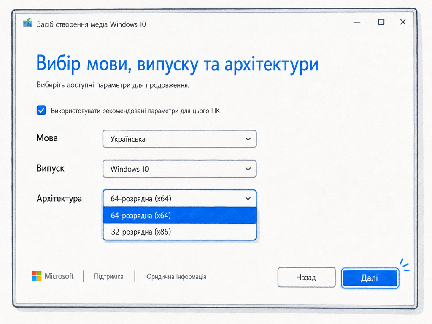Screen dimensions: 432x324
Task: Uncheck the recommended settings checkbox
Action: click(41, 111)
